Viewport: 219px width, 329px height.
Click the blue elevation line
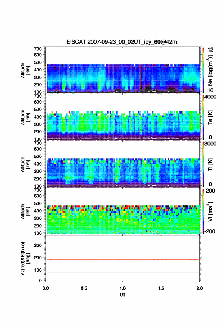point(122,272)
